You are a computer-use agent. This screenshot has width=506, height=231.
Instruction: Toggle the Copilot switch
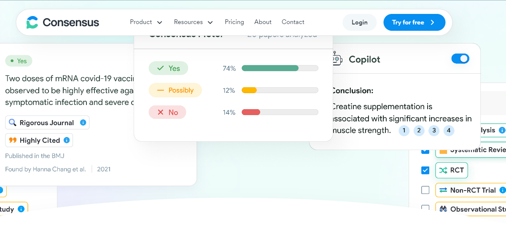click(x=460, y=59)
